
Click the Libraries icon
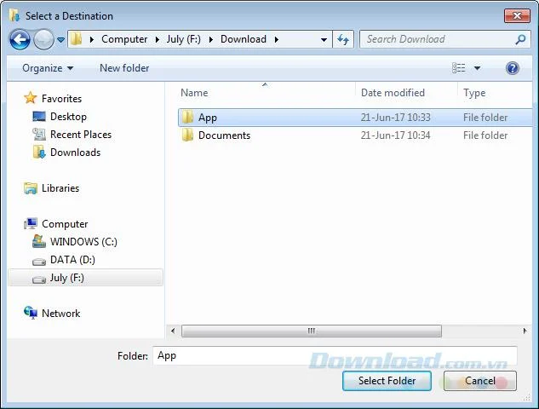pos(31,188)
